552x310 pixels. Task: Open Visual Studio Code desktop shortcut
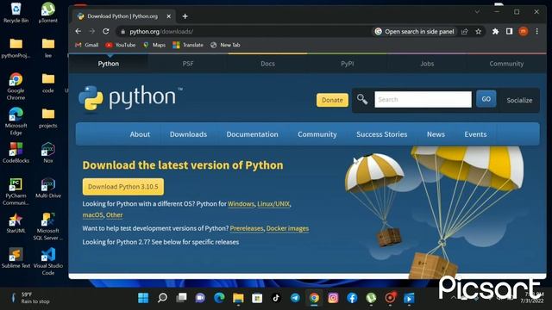(x=48, y=262)
